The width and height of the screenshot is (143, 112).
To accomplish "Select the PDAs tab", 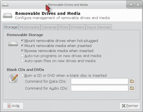I will (64, 27).
